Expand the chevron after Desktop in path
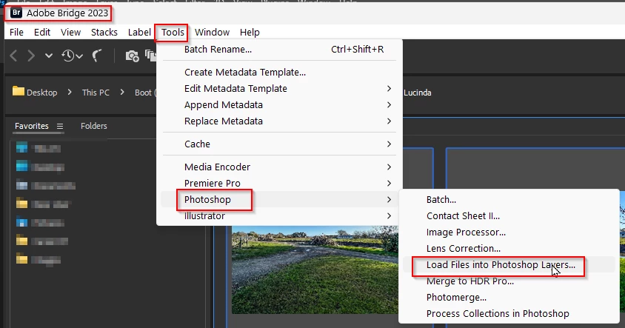The height and width of the screenshot is (328, 625). point(70,93)
